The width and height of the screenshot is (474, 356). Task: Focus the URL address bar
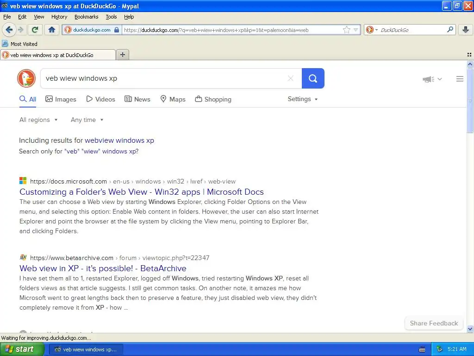(x=231, y=30)
